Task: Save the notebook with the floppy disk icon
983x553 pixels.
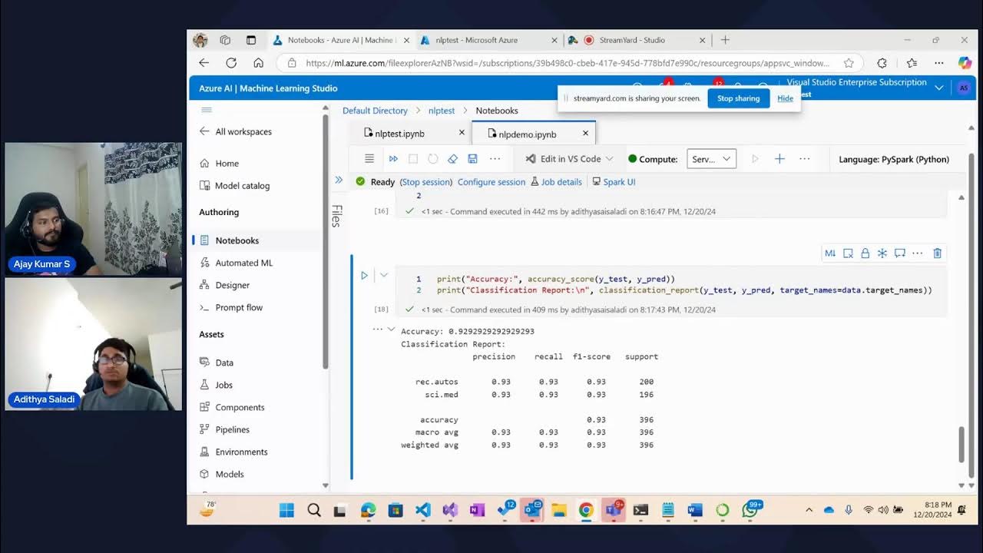Action: 472,159
